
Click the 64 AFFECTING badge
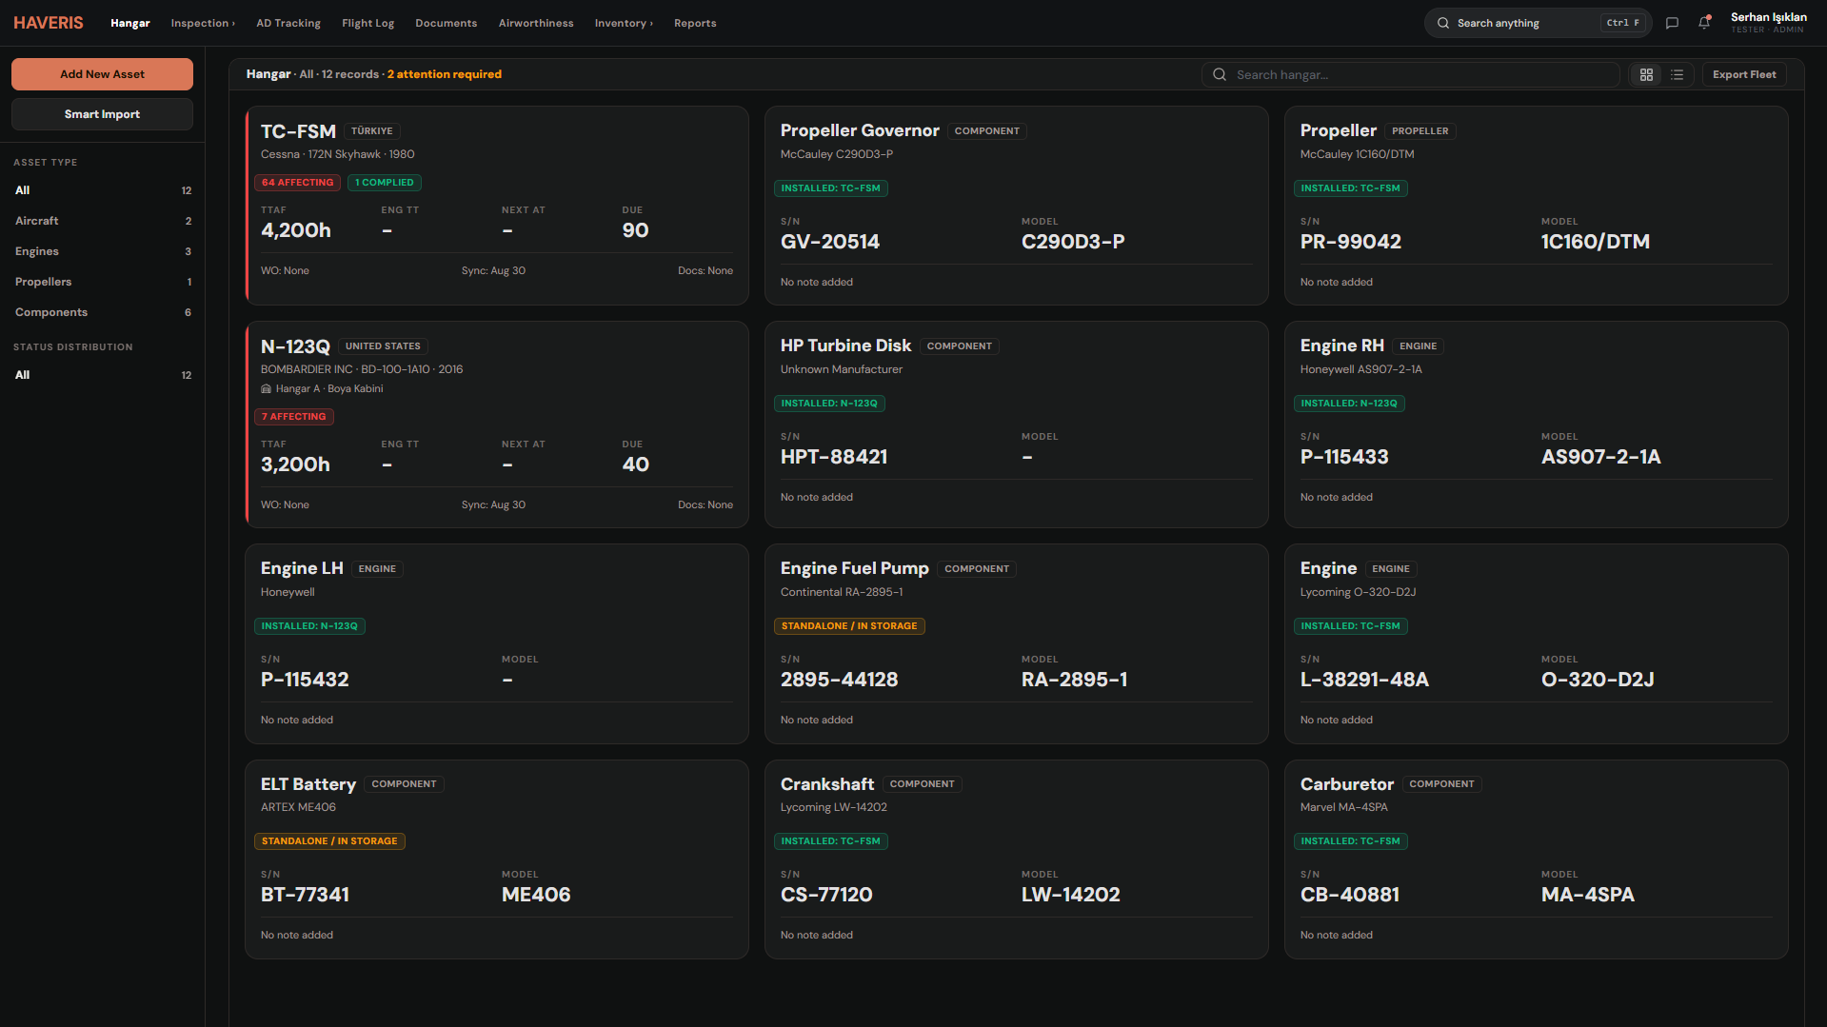(x=297, y=183)
